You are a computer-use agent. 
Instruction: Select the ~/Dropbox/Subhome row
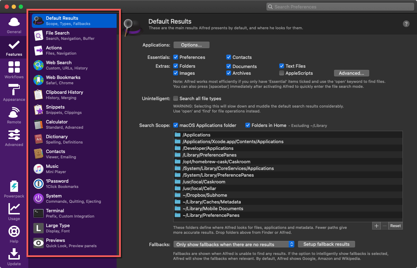[288, 195]
